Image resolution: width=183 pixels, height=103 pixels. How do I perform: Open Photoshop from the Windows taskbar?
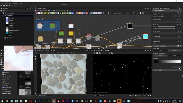40,101
